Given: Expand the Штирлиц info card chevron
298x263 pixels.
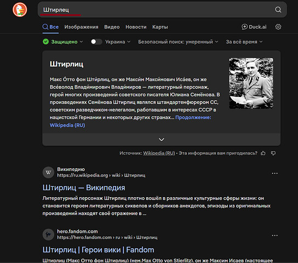Looking at the screenshot, I should point(162,140).
